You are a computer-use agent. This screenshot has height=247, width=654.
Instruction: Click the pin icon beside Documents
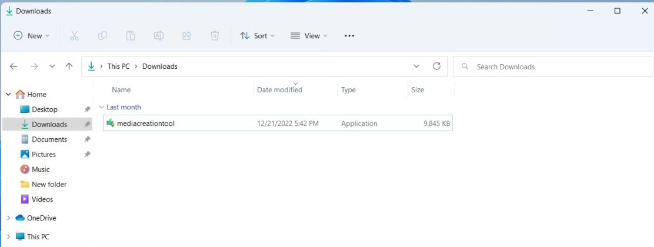click(87, 139)
